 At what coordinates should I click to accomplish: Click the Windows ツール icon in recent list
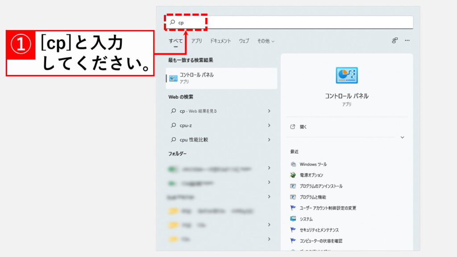[x=293, y=164]
